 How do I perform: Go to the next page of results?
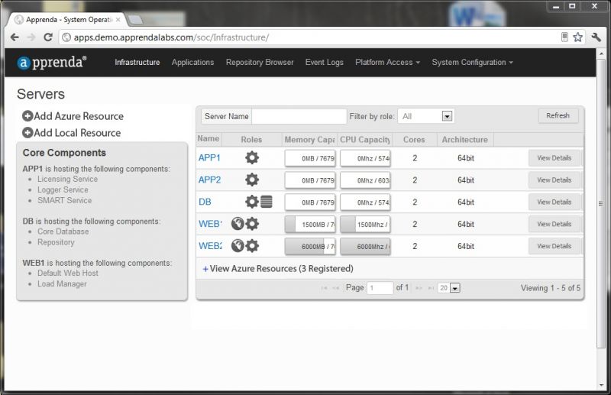click(x=419, y=288)
